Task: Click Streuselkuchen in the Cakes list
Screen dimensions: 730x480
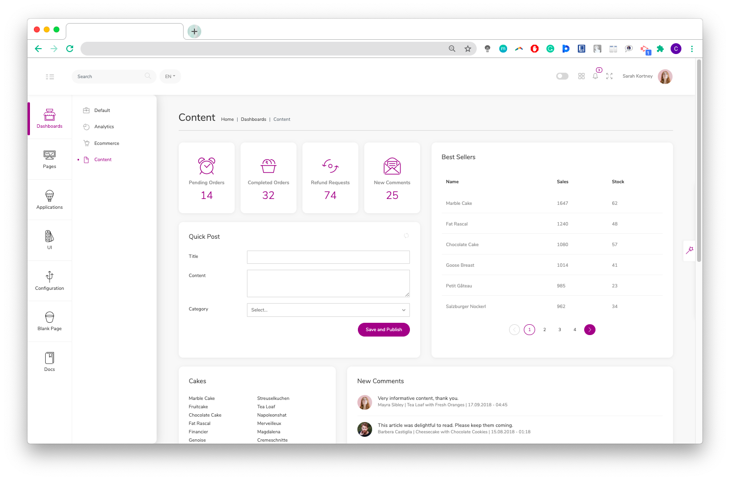Action: pyautogui.click(x=273, y=398)
